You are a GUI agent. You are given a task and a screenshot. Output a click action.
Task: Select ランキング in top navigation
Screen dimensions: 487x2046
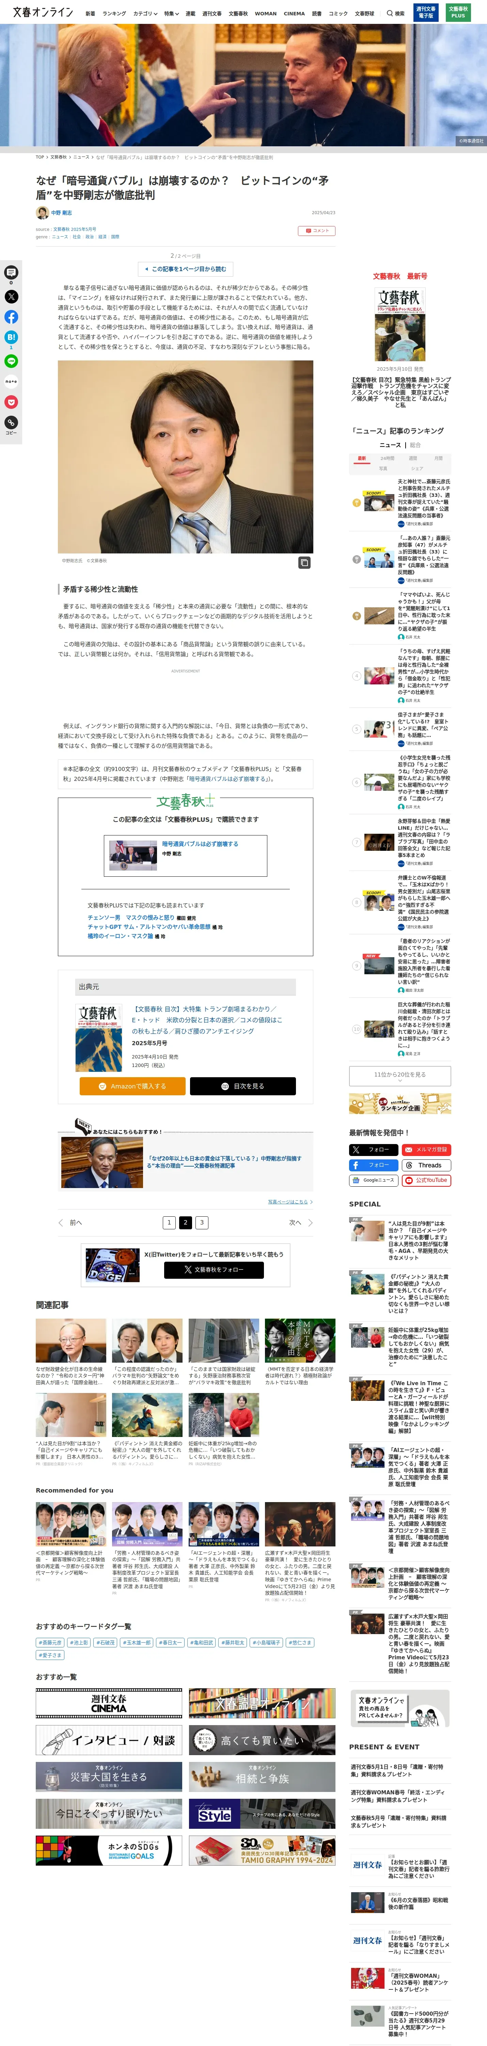pos(114,14)
